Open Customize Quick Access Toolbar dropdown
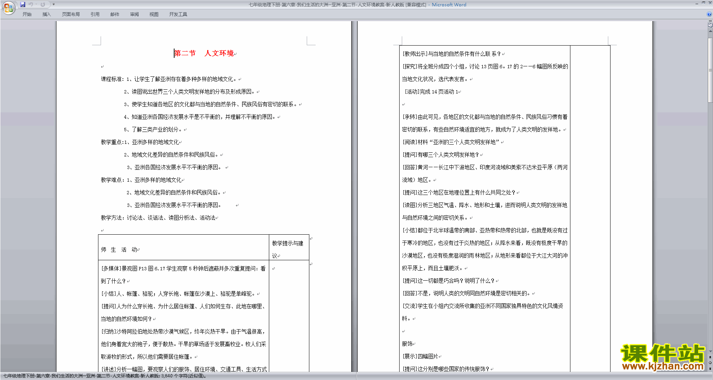This screenshot has width=713, height=380. click(x=53, y=4)
